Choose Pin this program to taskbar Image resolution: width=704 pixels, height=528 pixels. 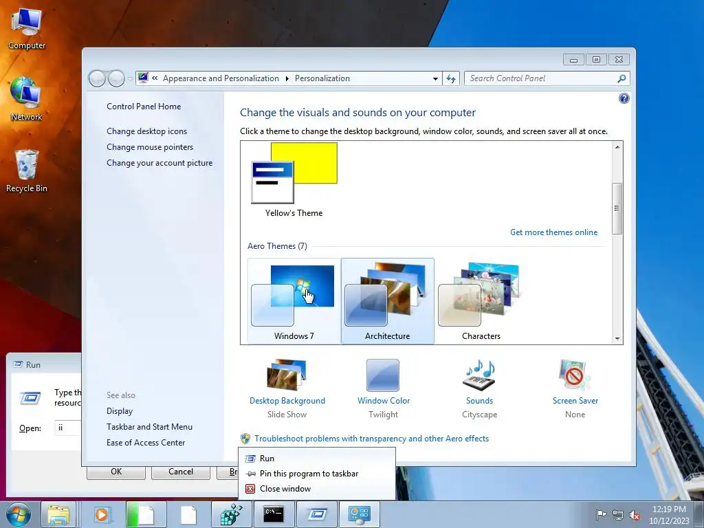(x=316, y=474)
